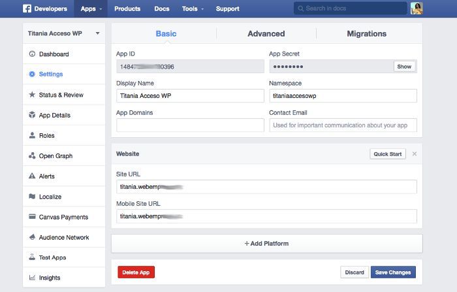The image size is (457, 292).
Task: Expand the Titania Acceso WP app selector
Action: [x=64, y=33]
